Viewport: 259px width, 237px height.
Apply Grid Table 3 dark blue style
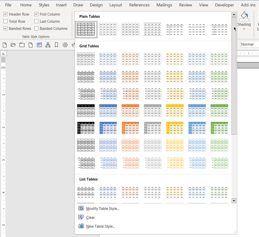tap(108, 94)
